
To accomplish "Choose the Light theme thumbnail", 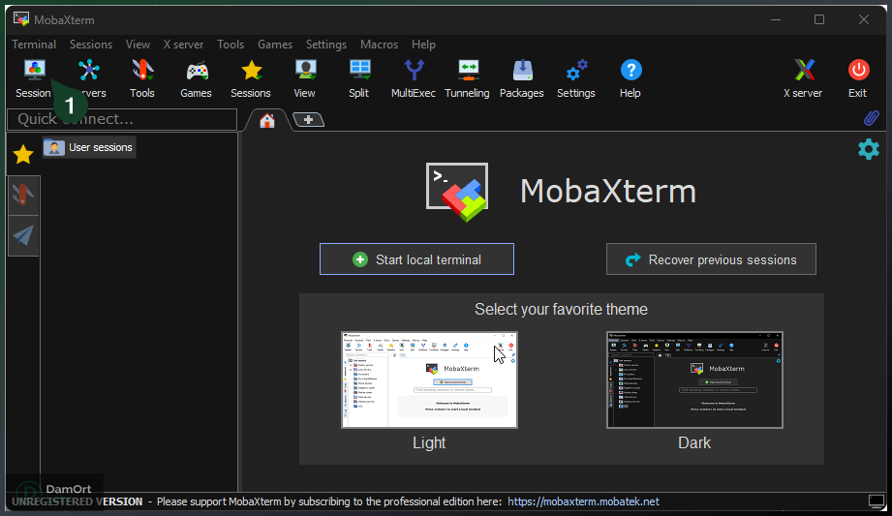I will pyautogui.click(x=429, y=379).
